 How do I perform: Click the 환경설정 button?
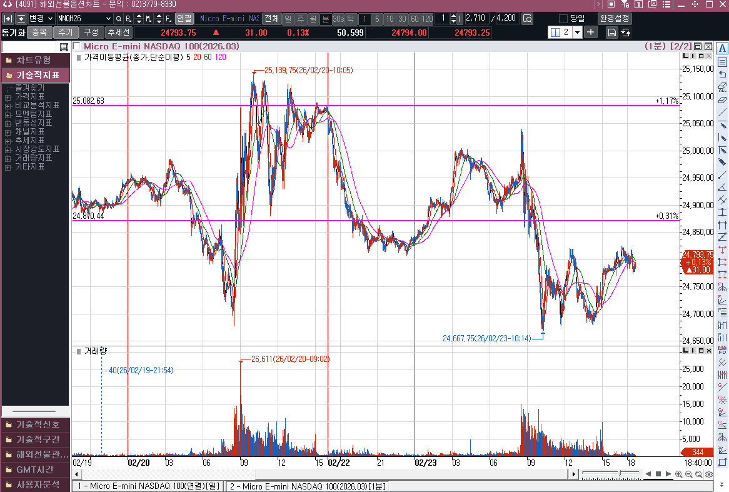[615, 18]
